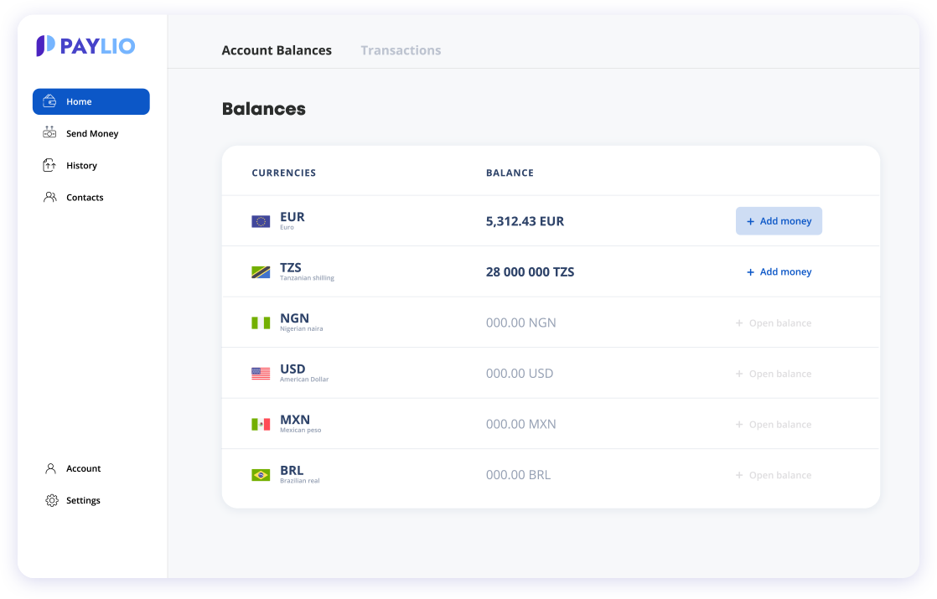Screen dimensions: 937x599
Task: Open balance for NGN currency
Action: click(x=774, y=323)
